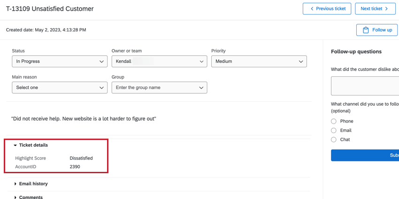Open the Owner or team dropdown
This screenshot has width=399, height=199.
(159, 61)
